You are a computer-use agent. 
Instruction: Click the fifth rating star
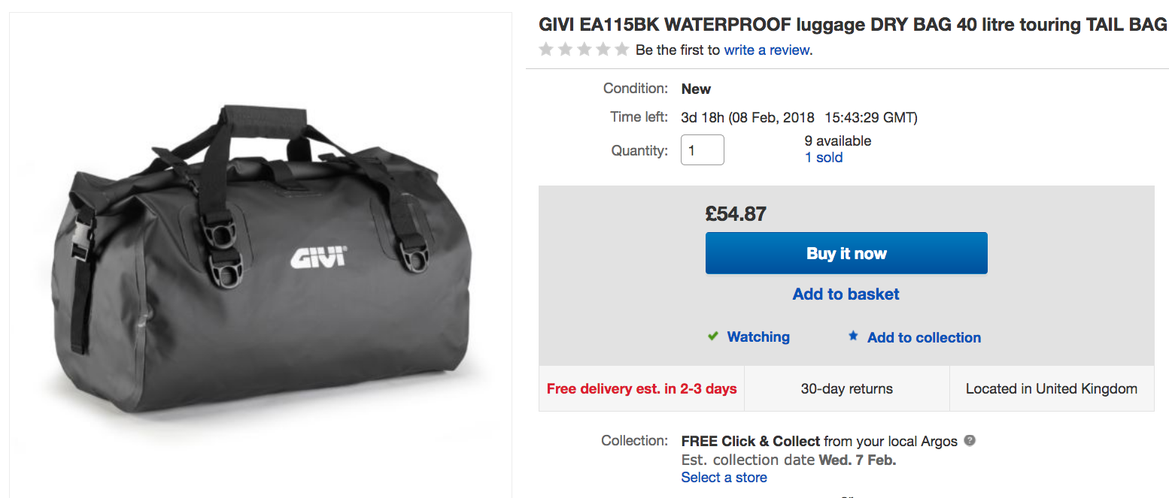[x=621, y=50]
